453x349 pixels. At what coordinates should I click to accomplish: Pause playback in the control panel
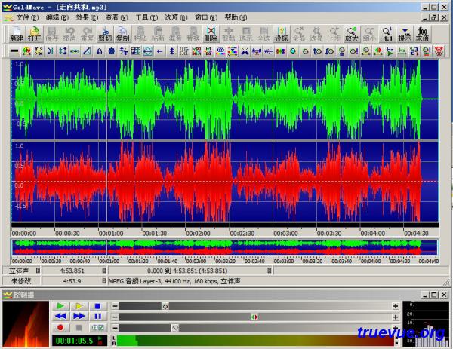(97, 317)
